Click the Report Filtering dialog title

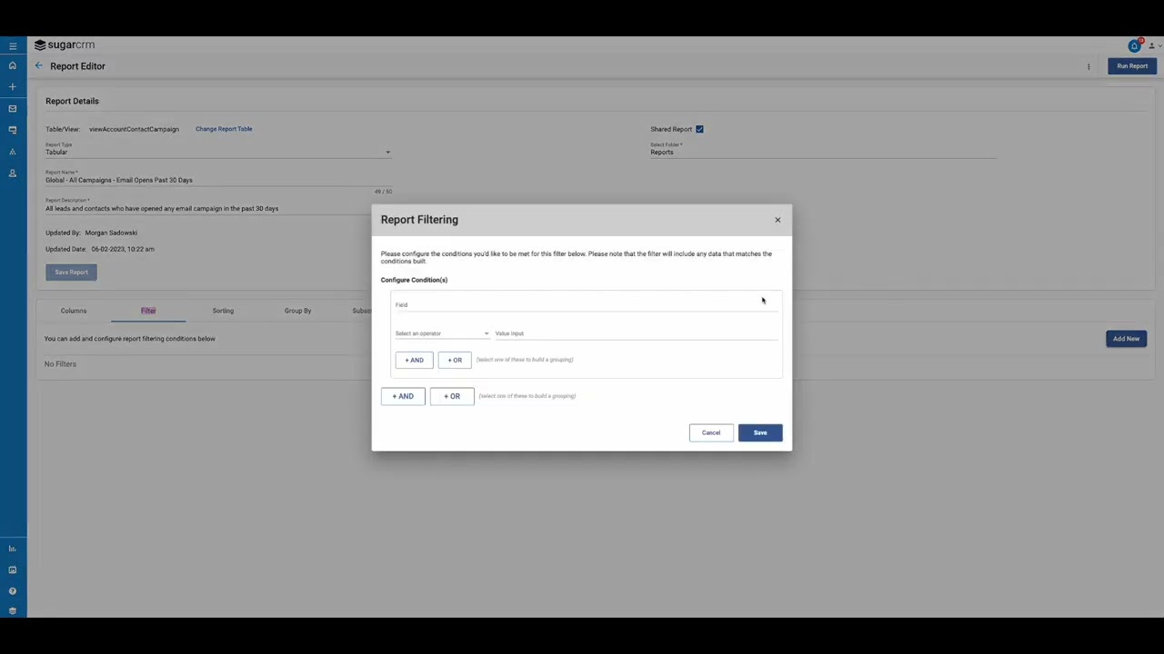(419, 220)
